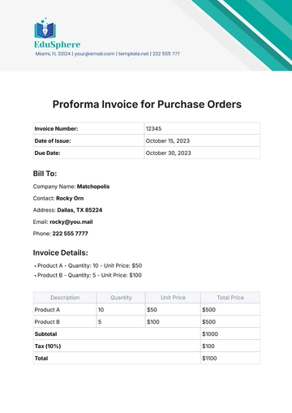Select the quantity 5 cell

121,321
